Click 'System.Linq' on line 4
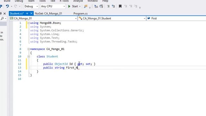 (49, 34)
